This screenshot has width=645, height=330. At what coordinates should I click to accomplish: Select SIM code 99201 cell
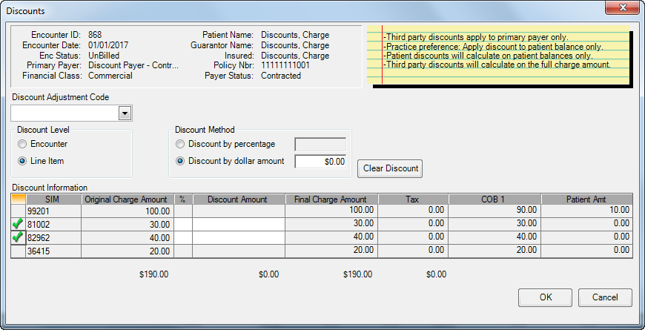pyautogui.click(x=53, y=211)
